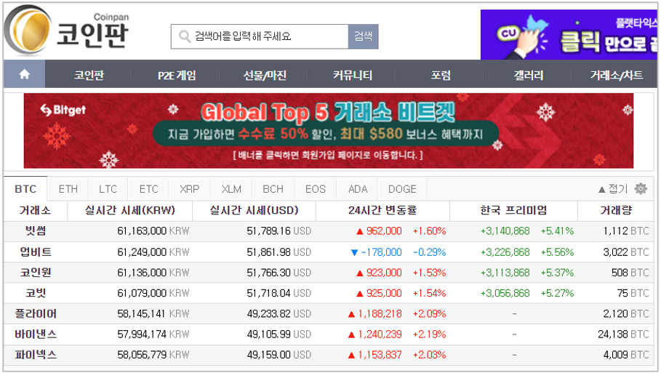This screenshot has width=661, height=373.
Task: Click 바이낸스 change percent +2.19%
Action: pyautogui.click(x=429, y=334)
